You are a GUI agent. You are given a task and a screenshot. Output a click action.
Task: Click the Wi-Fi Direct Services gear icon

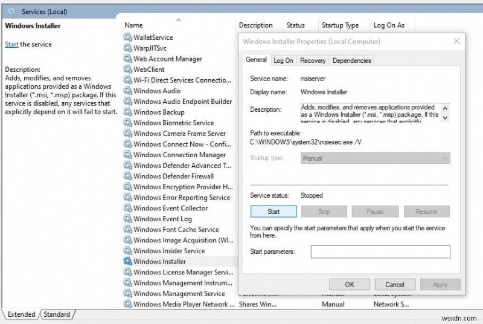pyautogui.click(x=127, y=80)
